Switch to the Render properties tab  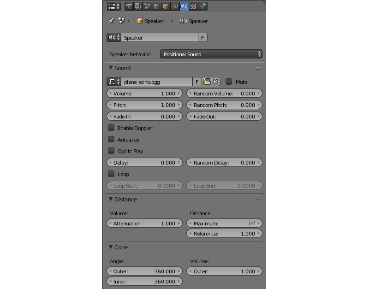click(x=129, y=6)
